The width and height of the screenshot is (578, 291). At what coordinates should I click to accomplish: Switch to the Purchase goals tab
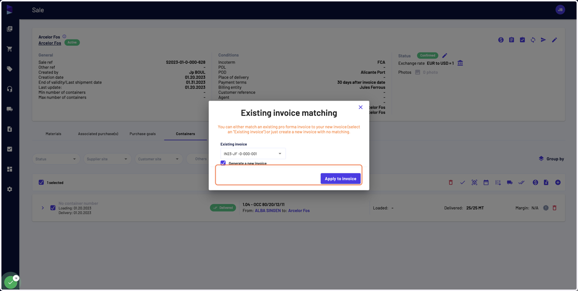pyautogui.click(x=143, y=134)
